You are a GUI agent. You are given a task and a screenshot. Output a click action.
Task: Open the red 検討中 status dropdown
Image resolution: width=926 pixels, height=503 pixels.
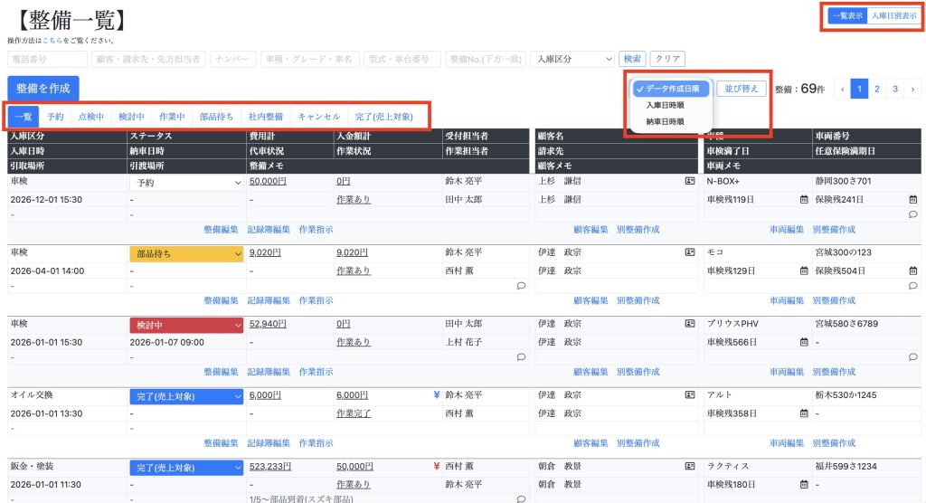[186, 325]
